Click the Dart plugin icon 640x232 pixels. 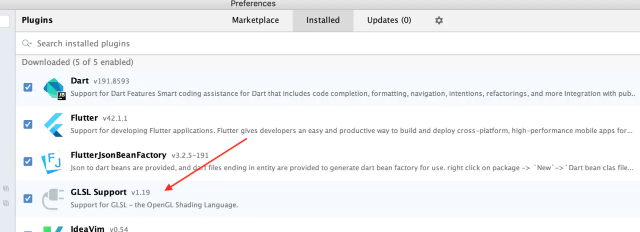tap(54, 89)
